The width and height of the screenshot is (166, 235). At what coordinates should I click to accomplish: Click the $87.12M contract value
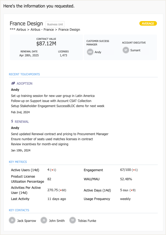pyautogui.click(x=46, y=44)
